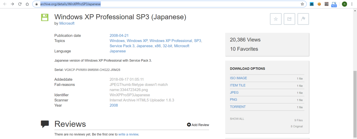Favorite this item with the star button
The width and height of the screenshot is (357, 139).
276,19
